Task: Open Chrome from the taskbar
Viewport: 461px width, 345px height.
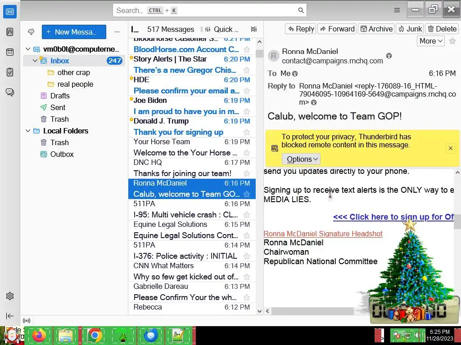Action: [x=95, y=336]
